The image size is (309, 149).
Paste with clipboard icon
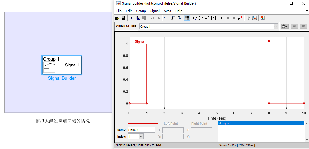tap(144, 18)
